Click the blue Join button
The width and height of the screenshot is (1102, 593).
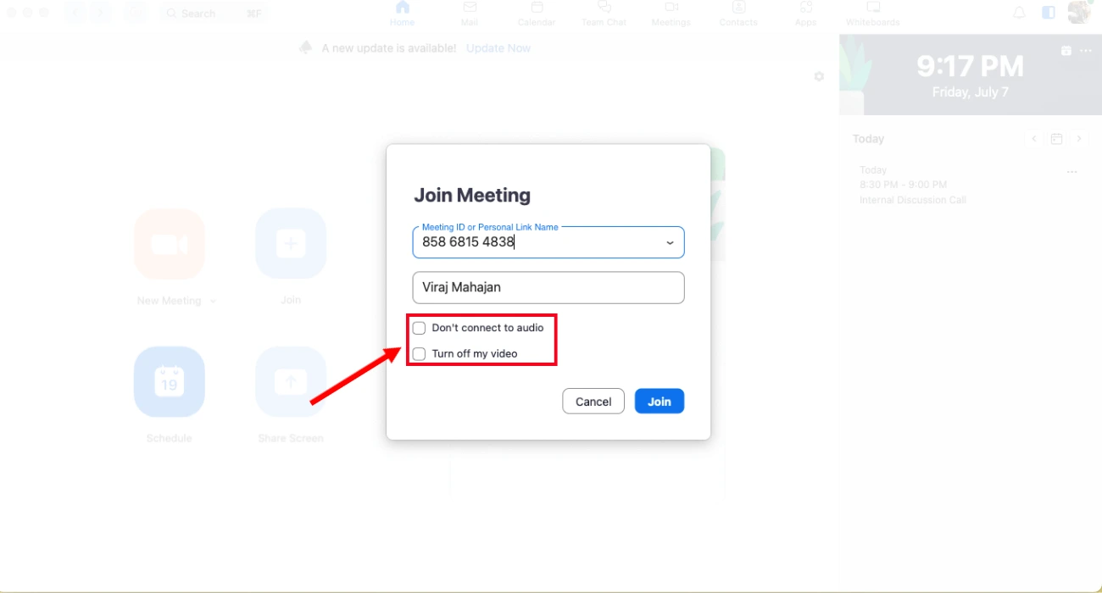click(x=660, y=402)
